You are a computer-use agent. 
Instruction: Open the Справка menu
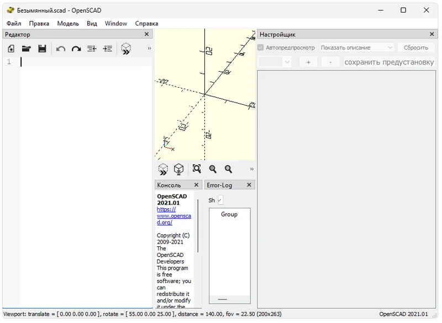pos(146,23)
